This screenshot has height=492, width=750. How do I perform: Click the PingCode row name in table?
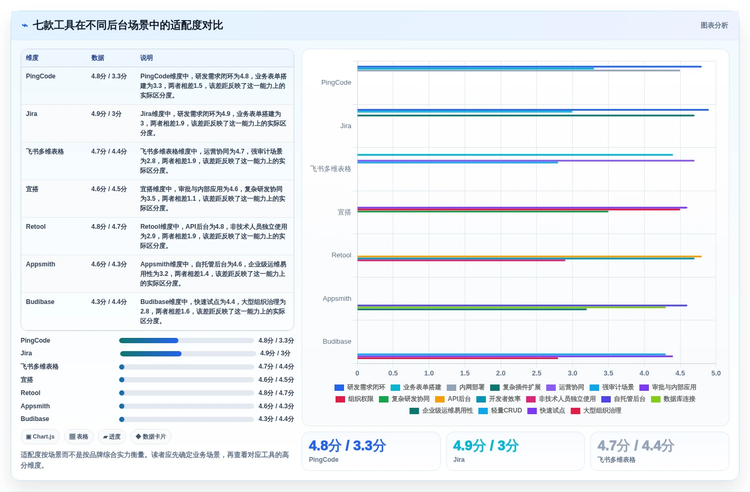[41, 76]
